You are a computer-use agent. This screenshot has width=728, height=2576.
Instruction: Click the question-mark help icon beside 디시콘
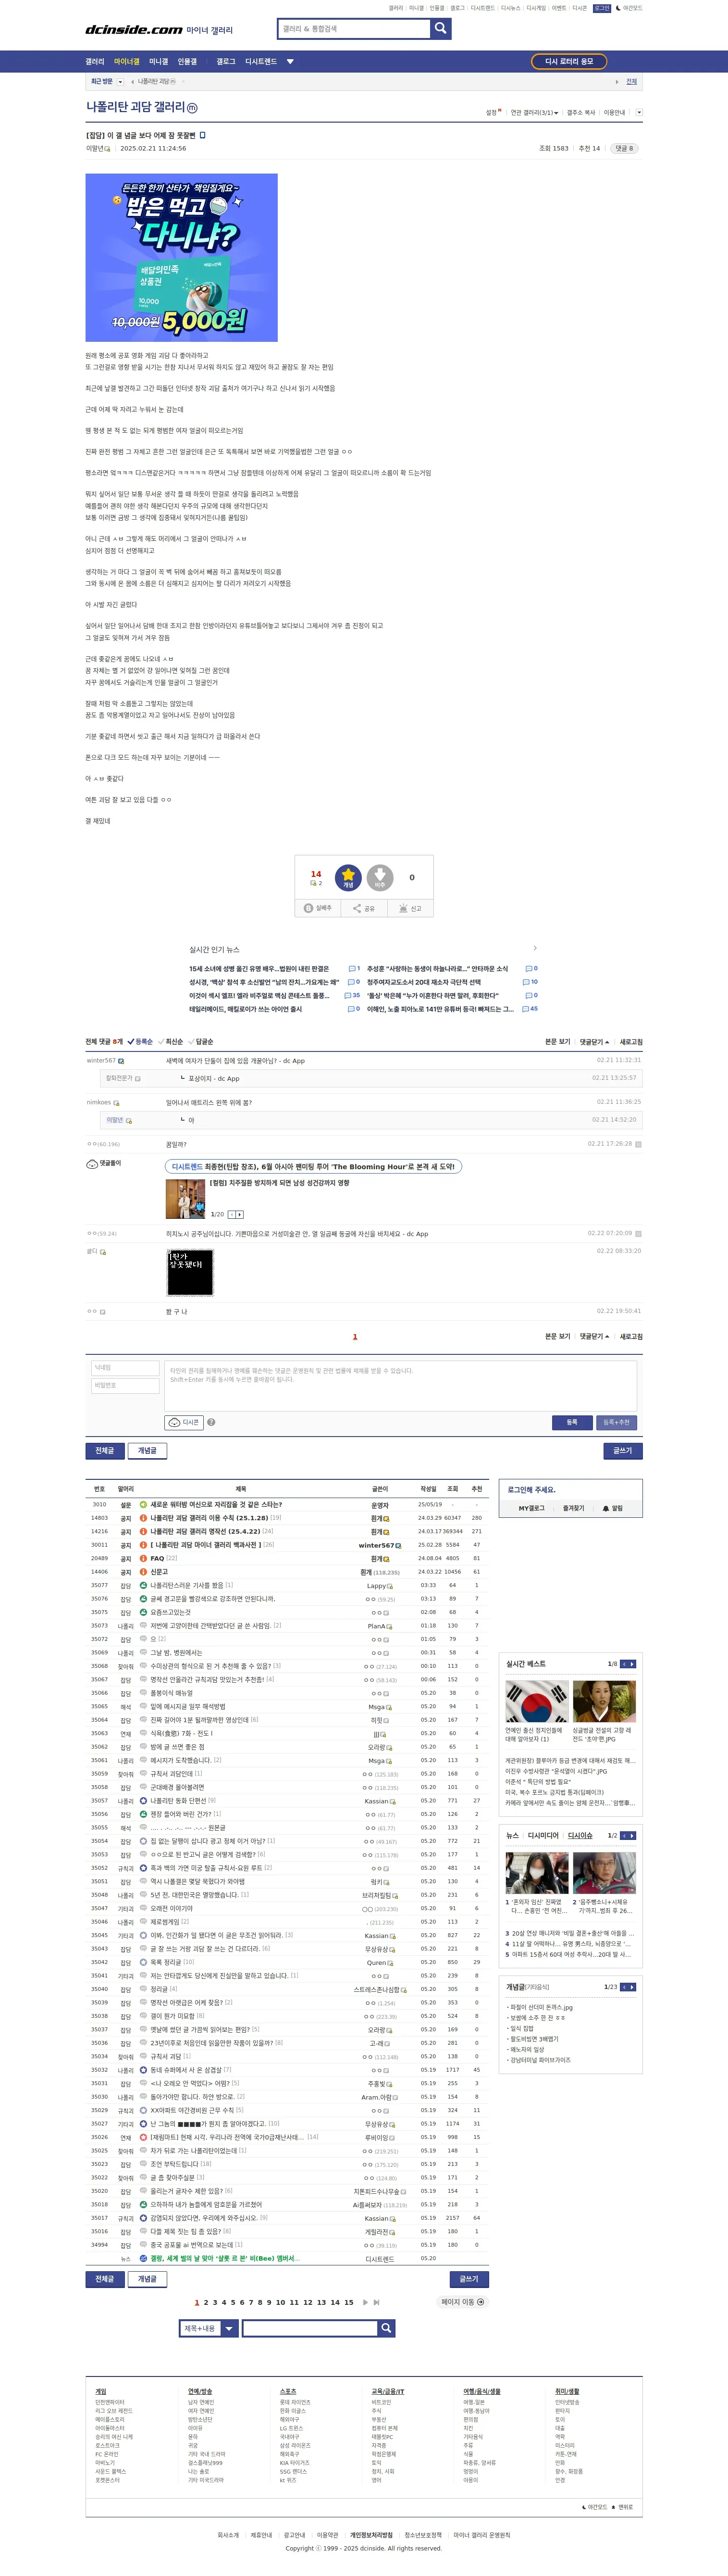[x=211, y=1422]
